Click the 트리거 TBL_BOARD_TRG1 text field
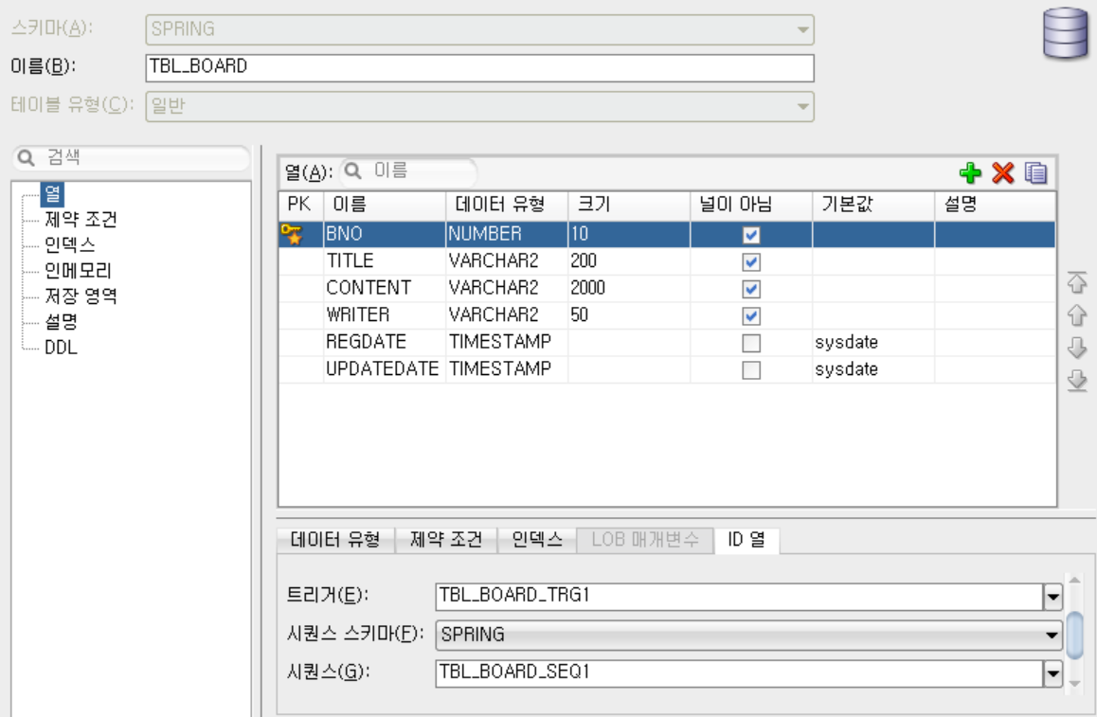Viewport: 1097px width, 717px height. pyautogui.click(x=740, y=597)
